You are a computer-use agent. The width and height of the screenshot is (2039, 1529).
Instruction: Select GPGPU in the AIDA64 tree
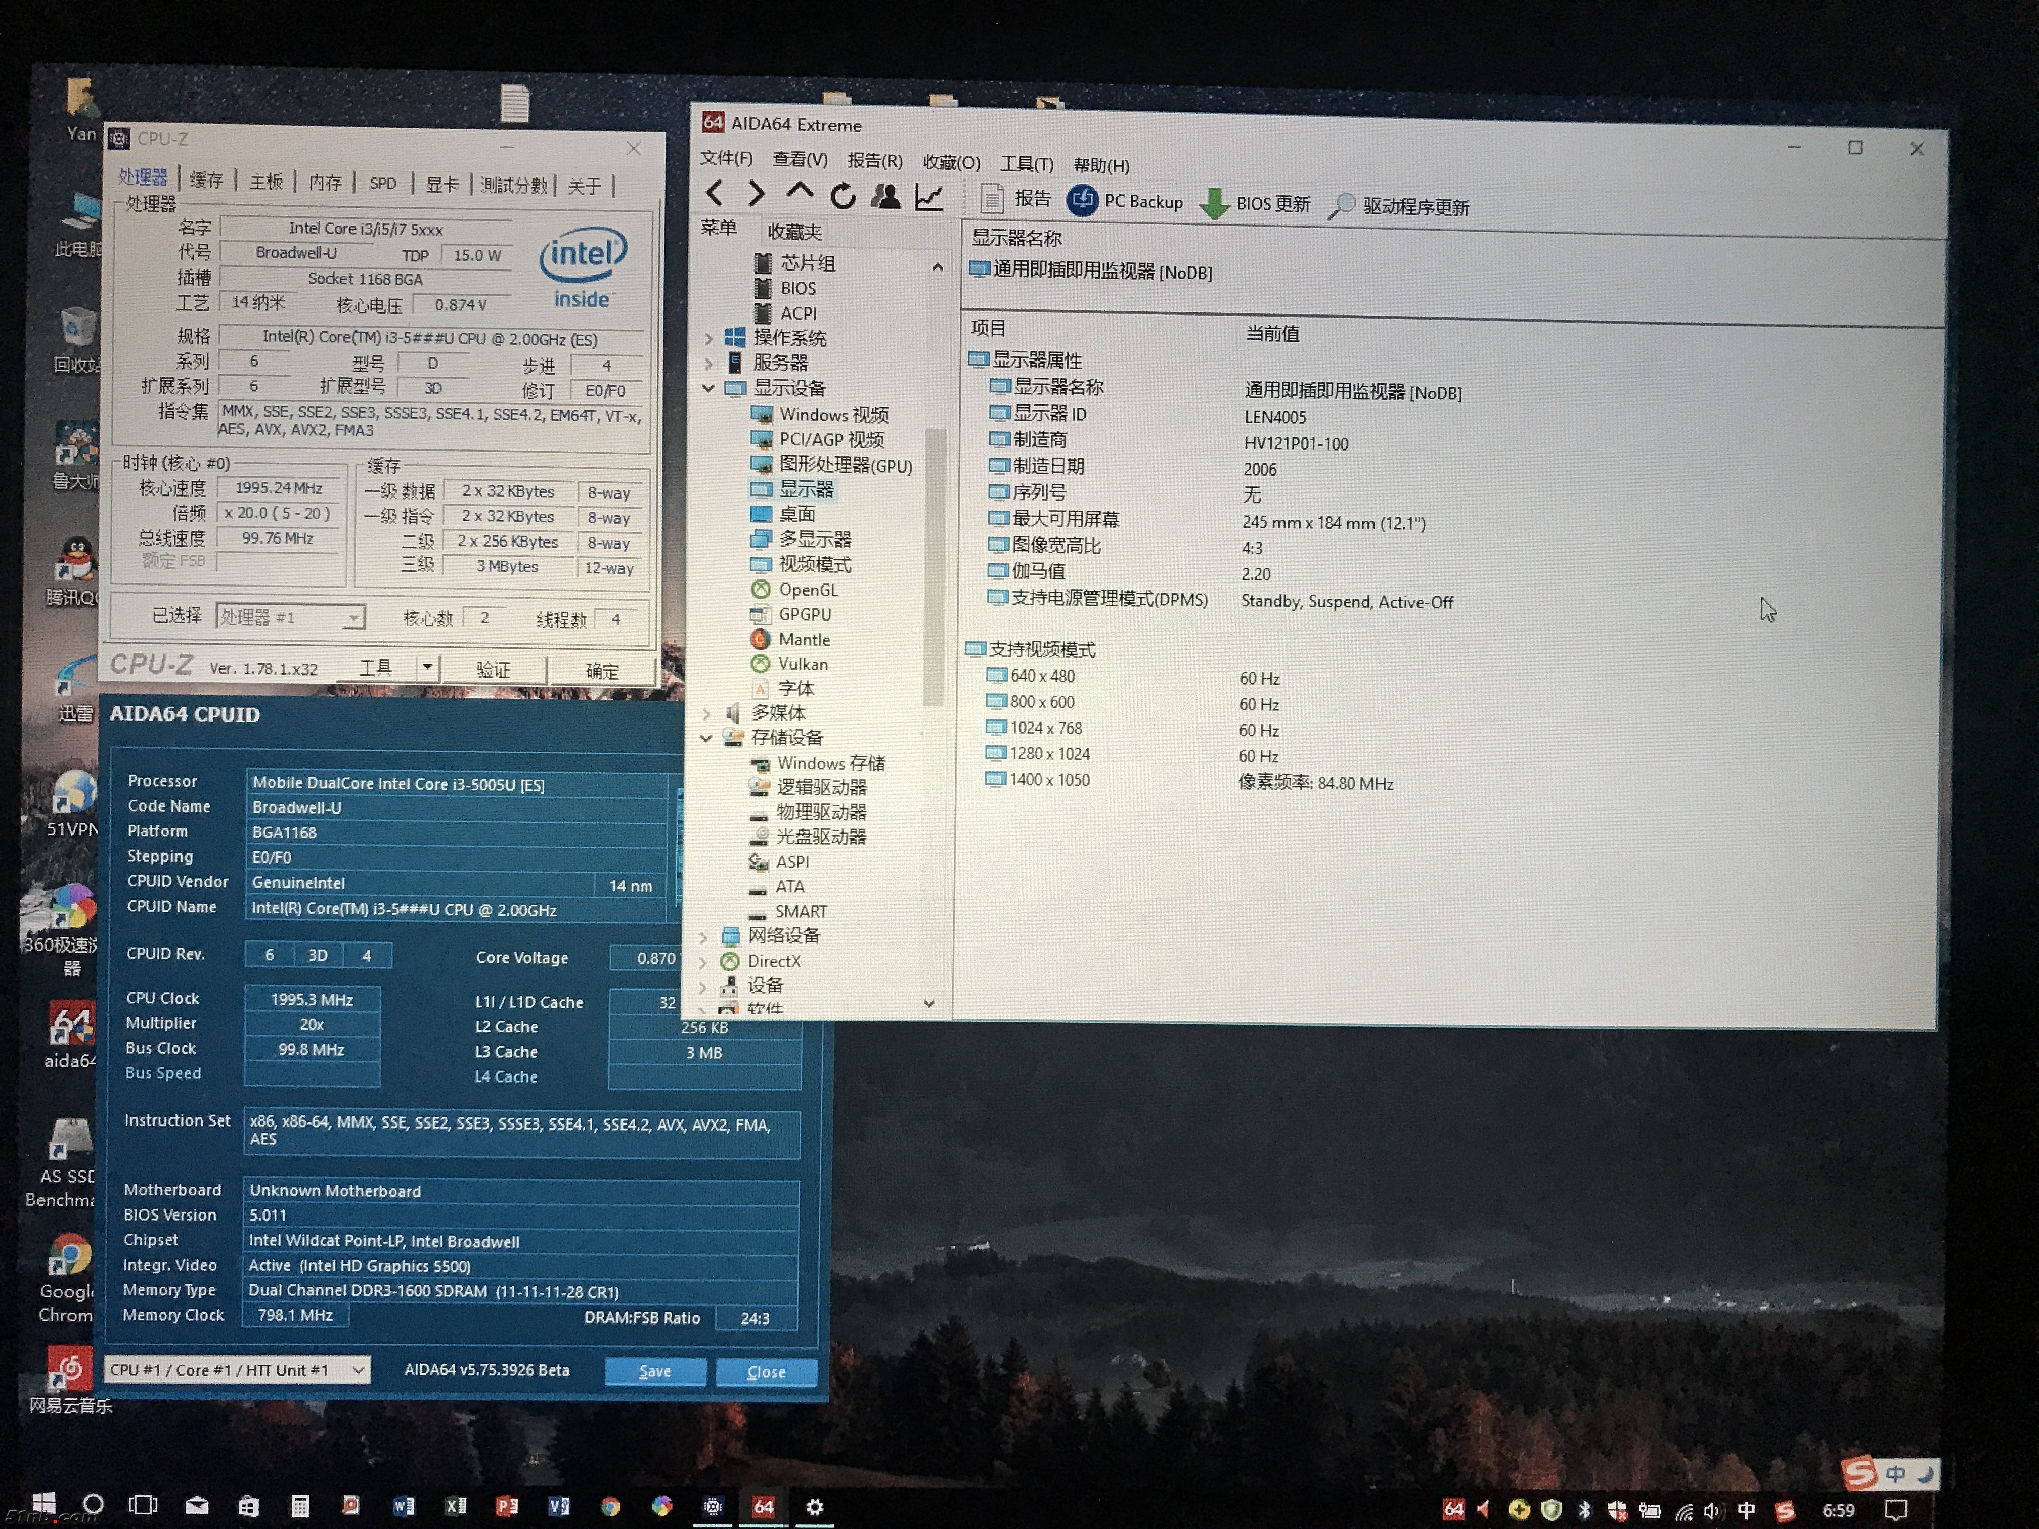pos(791,615)
